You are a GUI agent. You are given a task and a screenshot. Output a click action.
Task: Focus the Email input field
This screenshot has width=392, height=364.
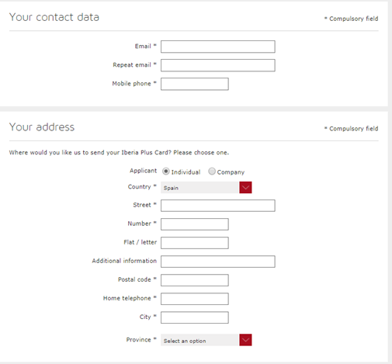[218, 47]
